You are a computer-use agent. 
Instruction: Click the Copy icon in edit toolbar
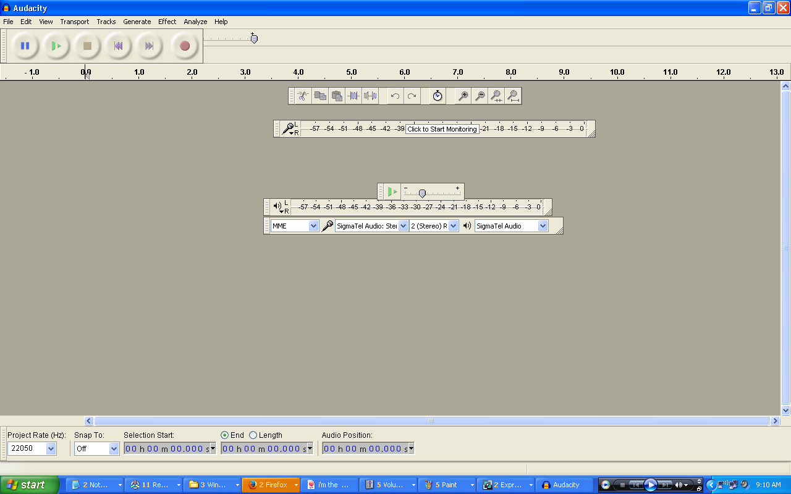pyautogui.click(x=320, y=96)
